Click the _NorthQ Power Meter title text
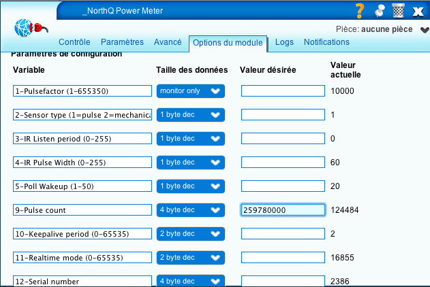 pos(123,11)
